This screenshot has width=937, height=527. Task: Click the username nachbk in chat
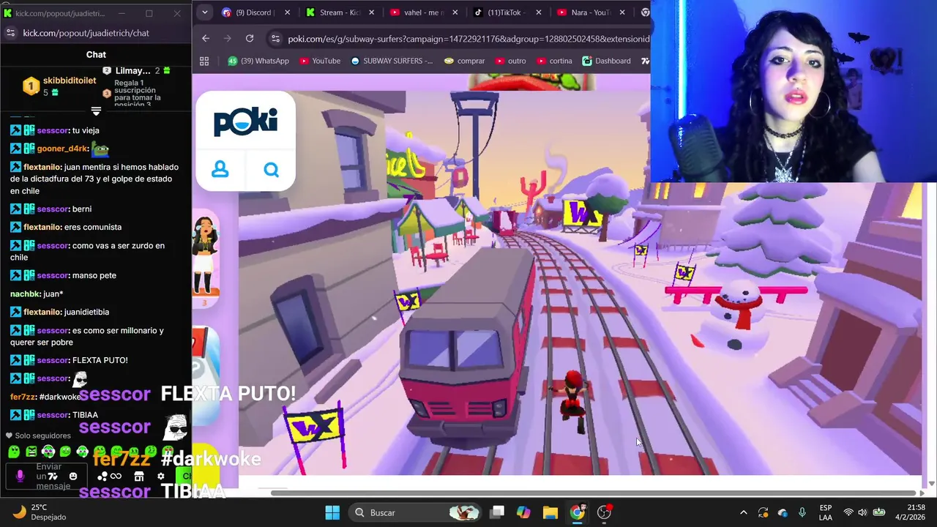(25, 294)
